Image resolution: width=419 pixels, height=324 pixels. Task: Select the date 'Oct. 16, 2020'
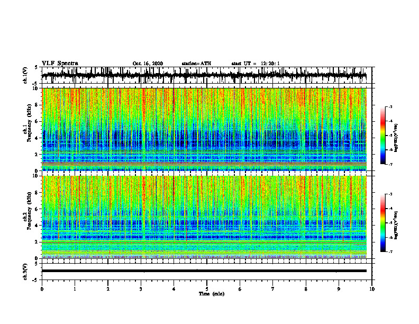click(x=148, y=64)
